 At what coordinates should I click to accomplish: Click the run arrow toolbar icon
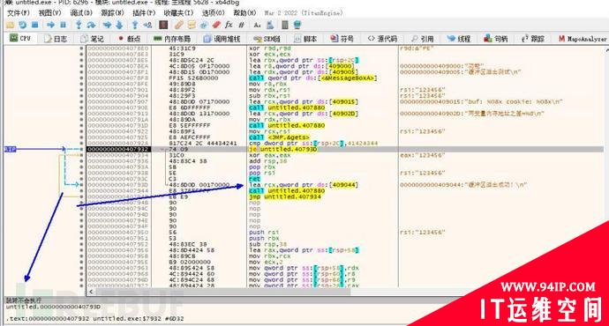(x=50, y=26)
